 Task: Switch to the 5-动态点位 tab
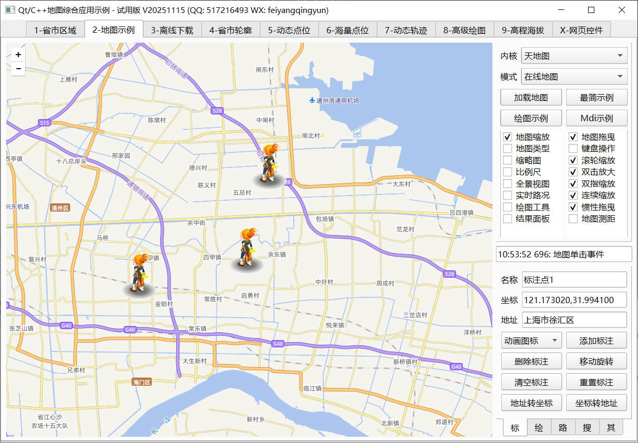pos(289,30)
